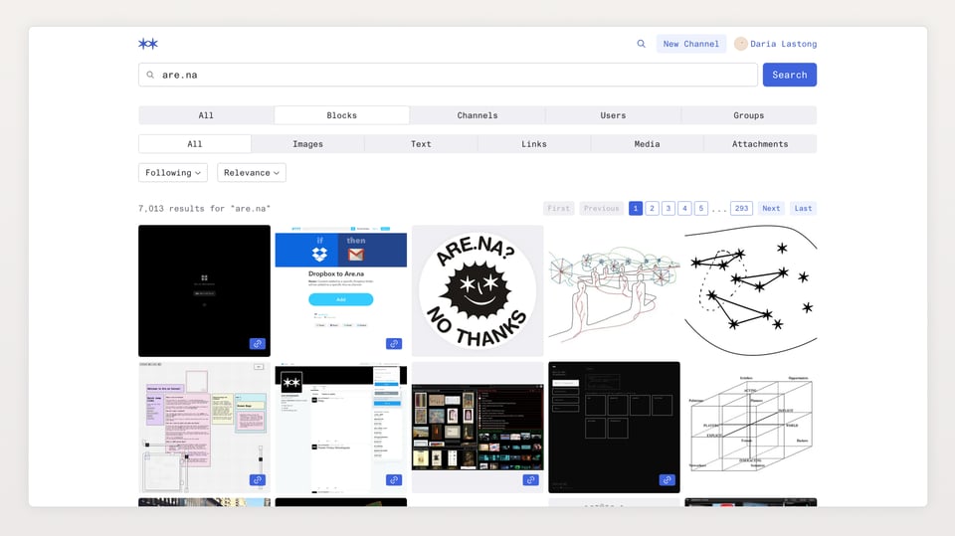This screenshot has height=536, width=955.
Task: Open the pastel sticky notes board thumbnail
Action: point(204,427)
